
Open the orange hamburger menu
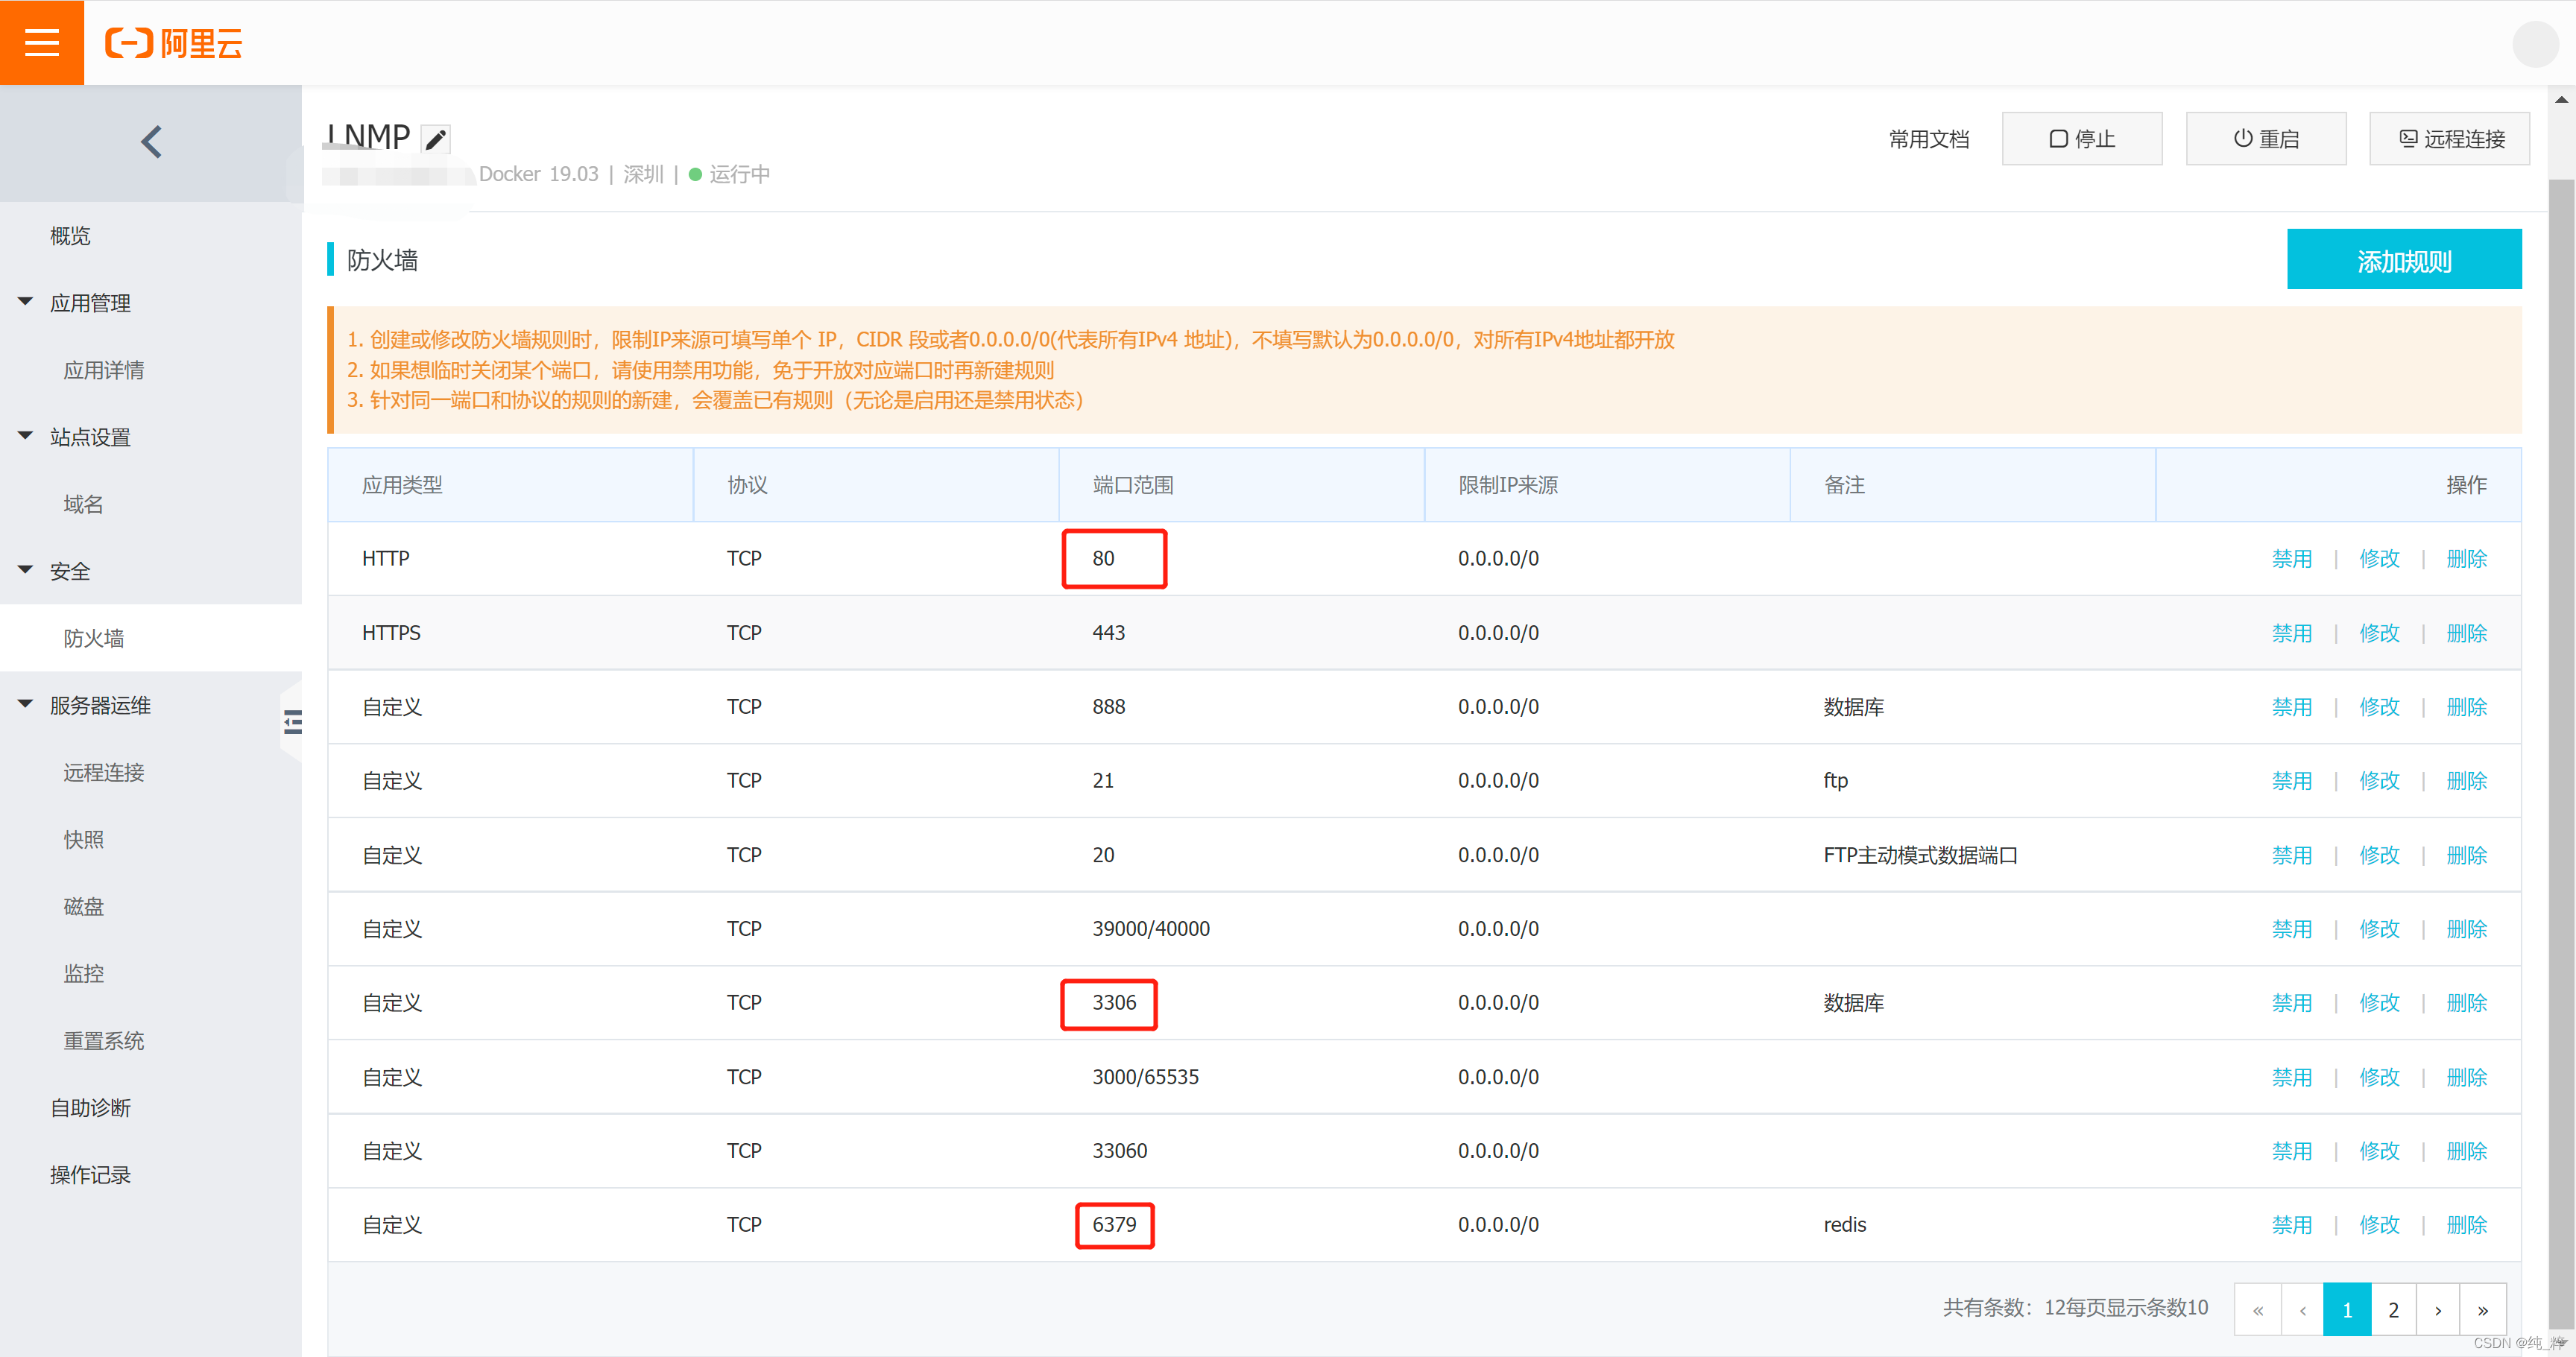42,42
